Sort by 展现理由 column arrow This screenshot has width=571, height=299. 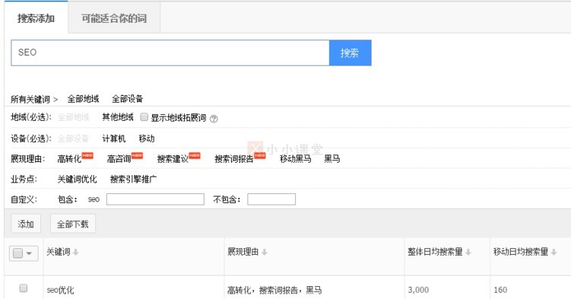[x=265, y=252]
